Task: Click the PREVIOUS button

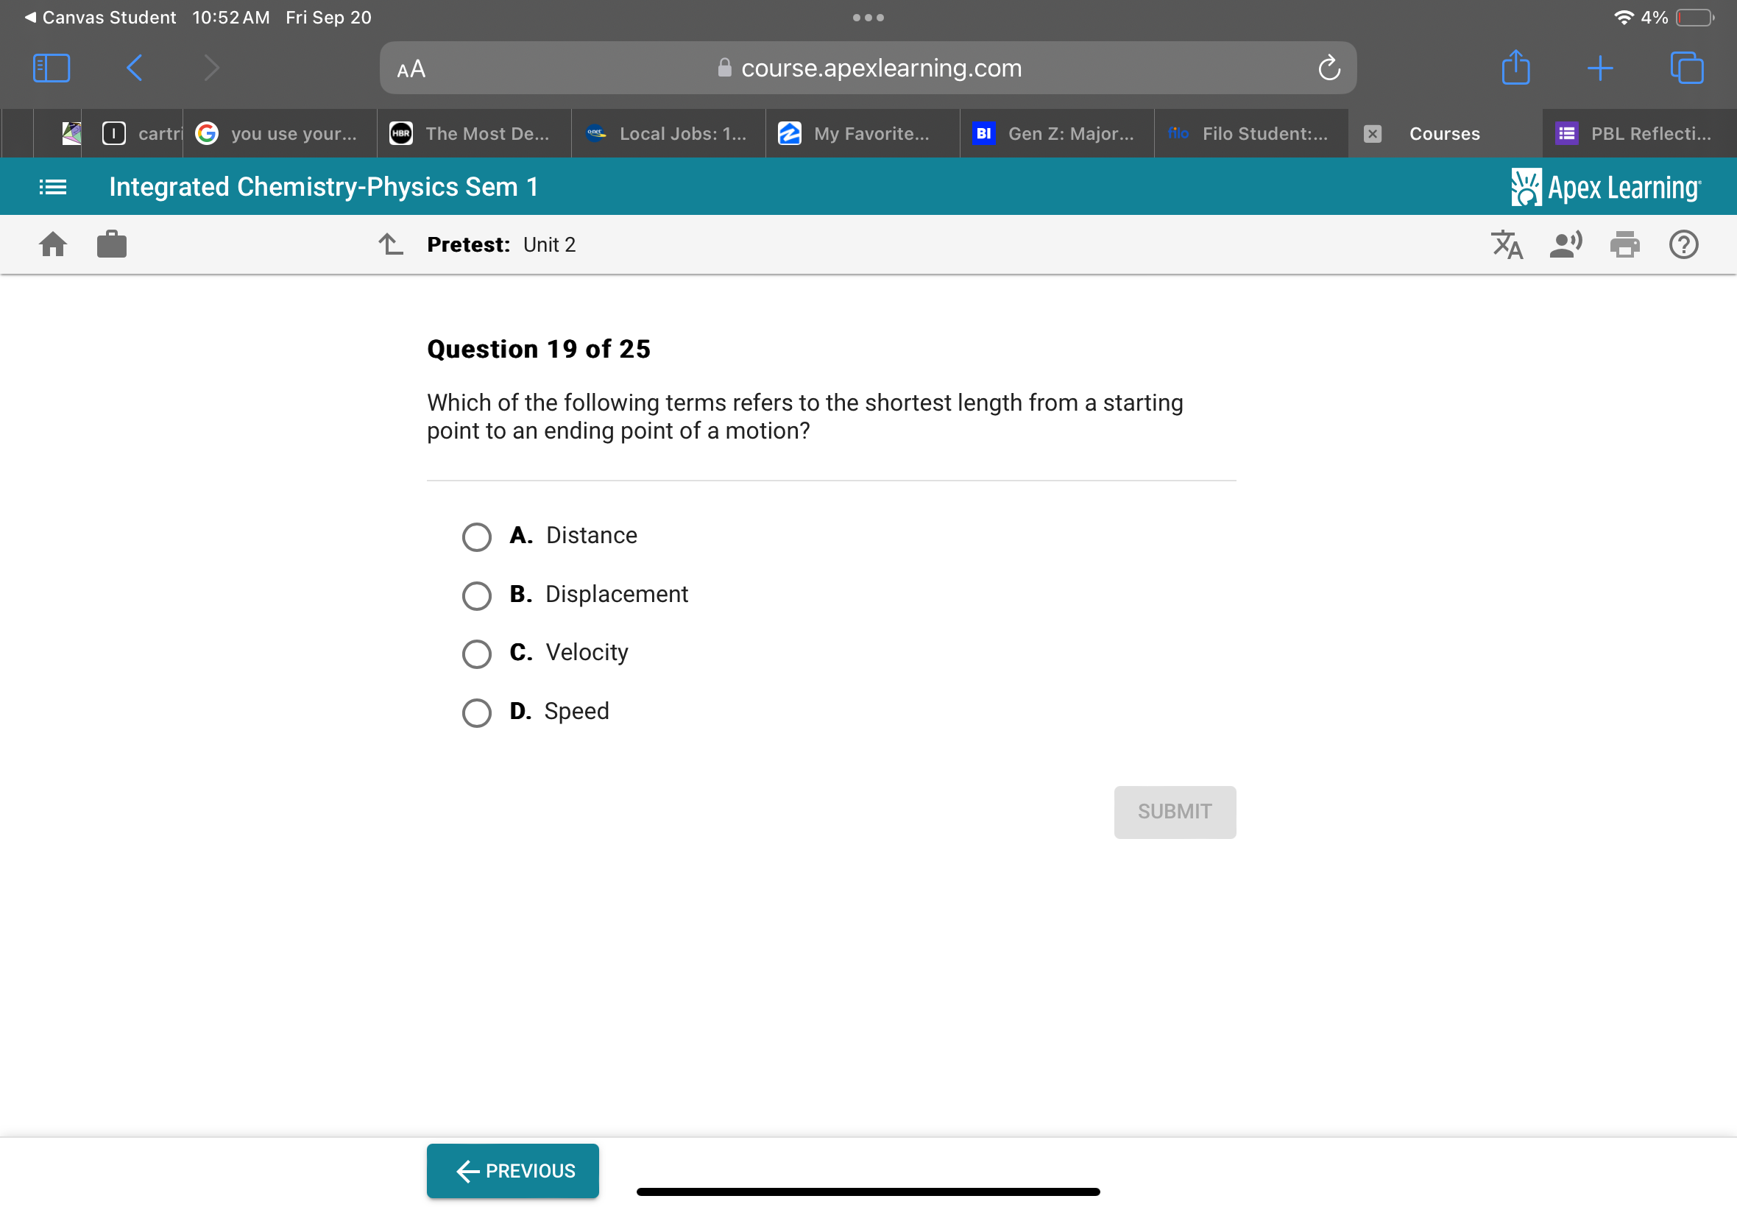Action: [513, 1170]
